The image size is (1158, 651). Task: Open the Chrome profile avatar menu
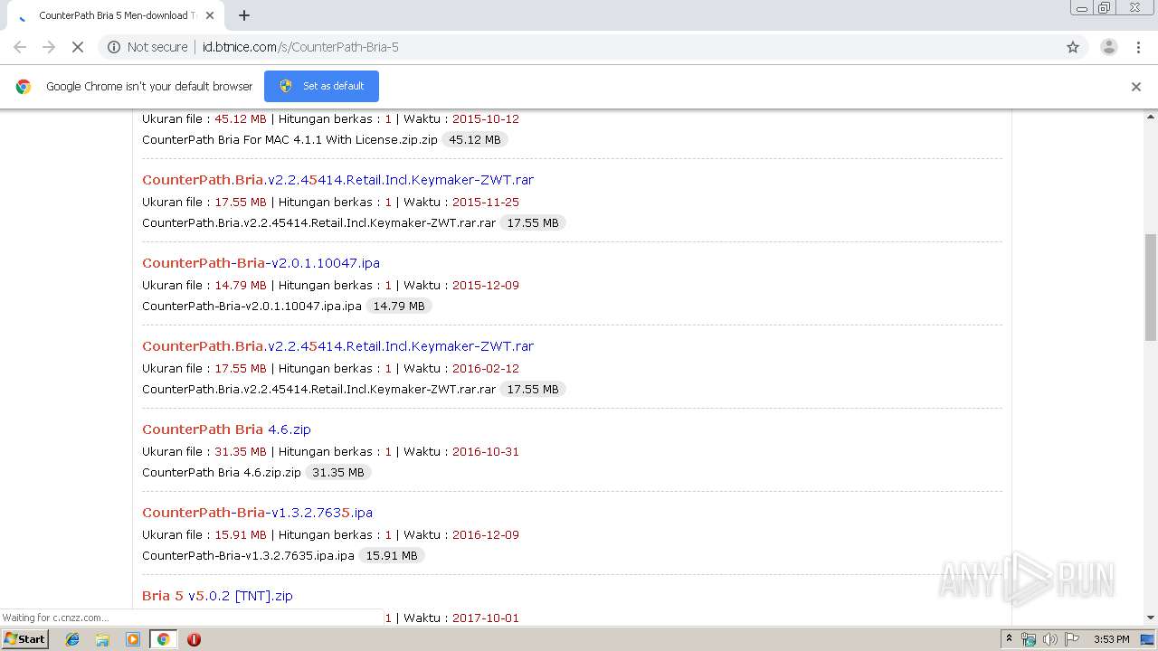point(1108,47)
